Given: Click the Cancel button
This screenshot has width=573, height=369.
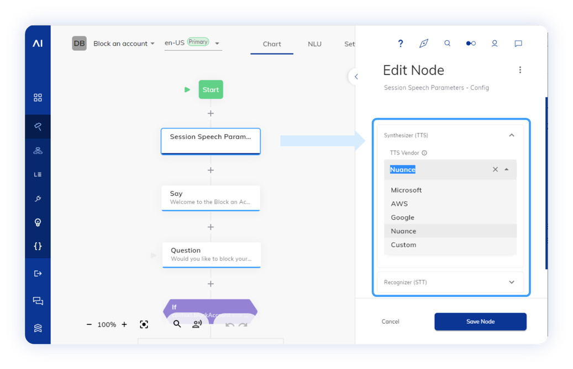Looking at the screenshot, I should pos(390,322).
